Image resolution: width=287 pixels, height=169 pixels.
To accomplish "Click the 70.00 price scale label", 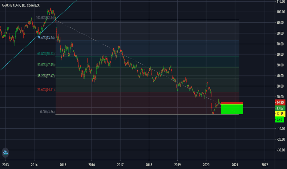I will [x=281, y=44].
